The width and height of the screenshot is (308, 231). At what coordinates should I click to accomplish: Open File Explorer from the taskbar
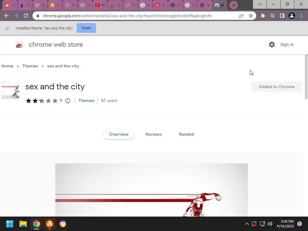point(23,224)
